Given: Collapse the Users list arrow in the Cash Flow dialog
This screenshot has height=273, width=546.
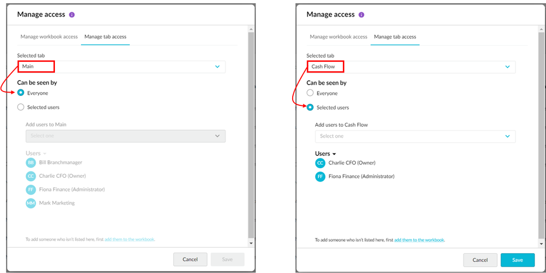Looking at the screenshot, I should tap(334, 154).
